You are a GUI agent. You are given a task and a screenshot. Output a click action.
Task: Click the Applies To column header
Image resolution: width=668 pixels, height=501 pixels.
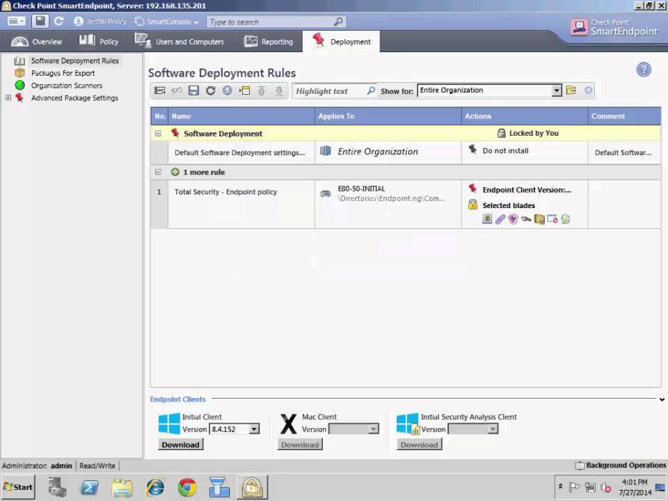(x=388, y=116)
